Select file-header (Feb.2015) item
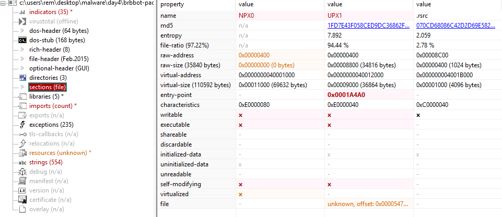This screenshot has width=502, height=217. tap(59, 59)
